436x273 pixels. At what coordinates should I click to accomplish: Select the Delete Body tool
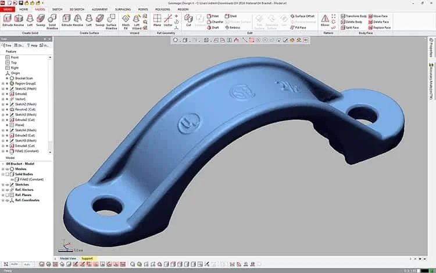pos(352,22)
